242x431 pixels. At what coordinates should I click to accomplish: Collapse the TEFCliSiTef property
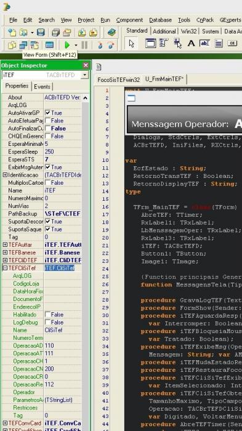5,268
